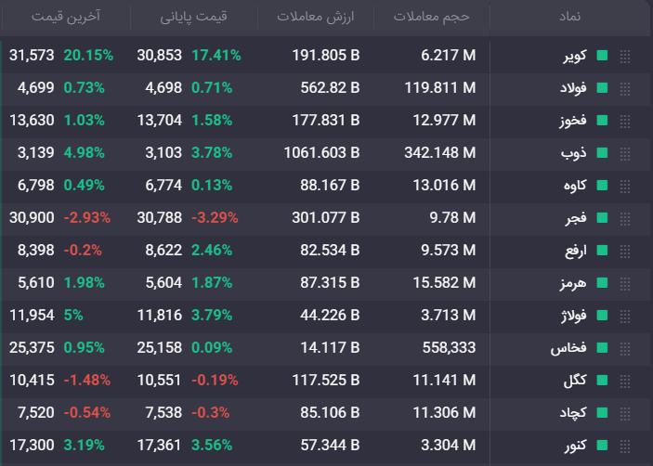653x466 pixels.
Task: Select the 20.15% last price change
Action: pos(88,56)
